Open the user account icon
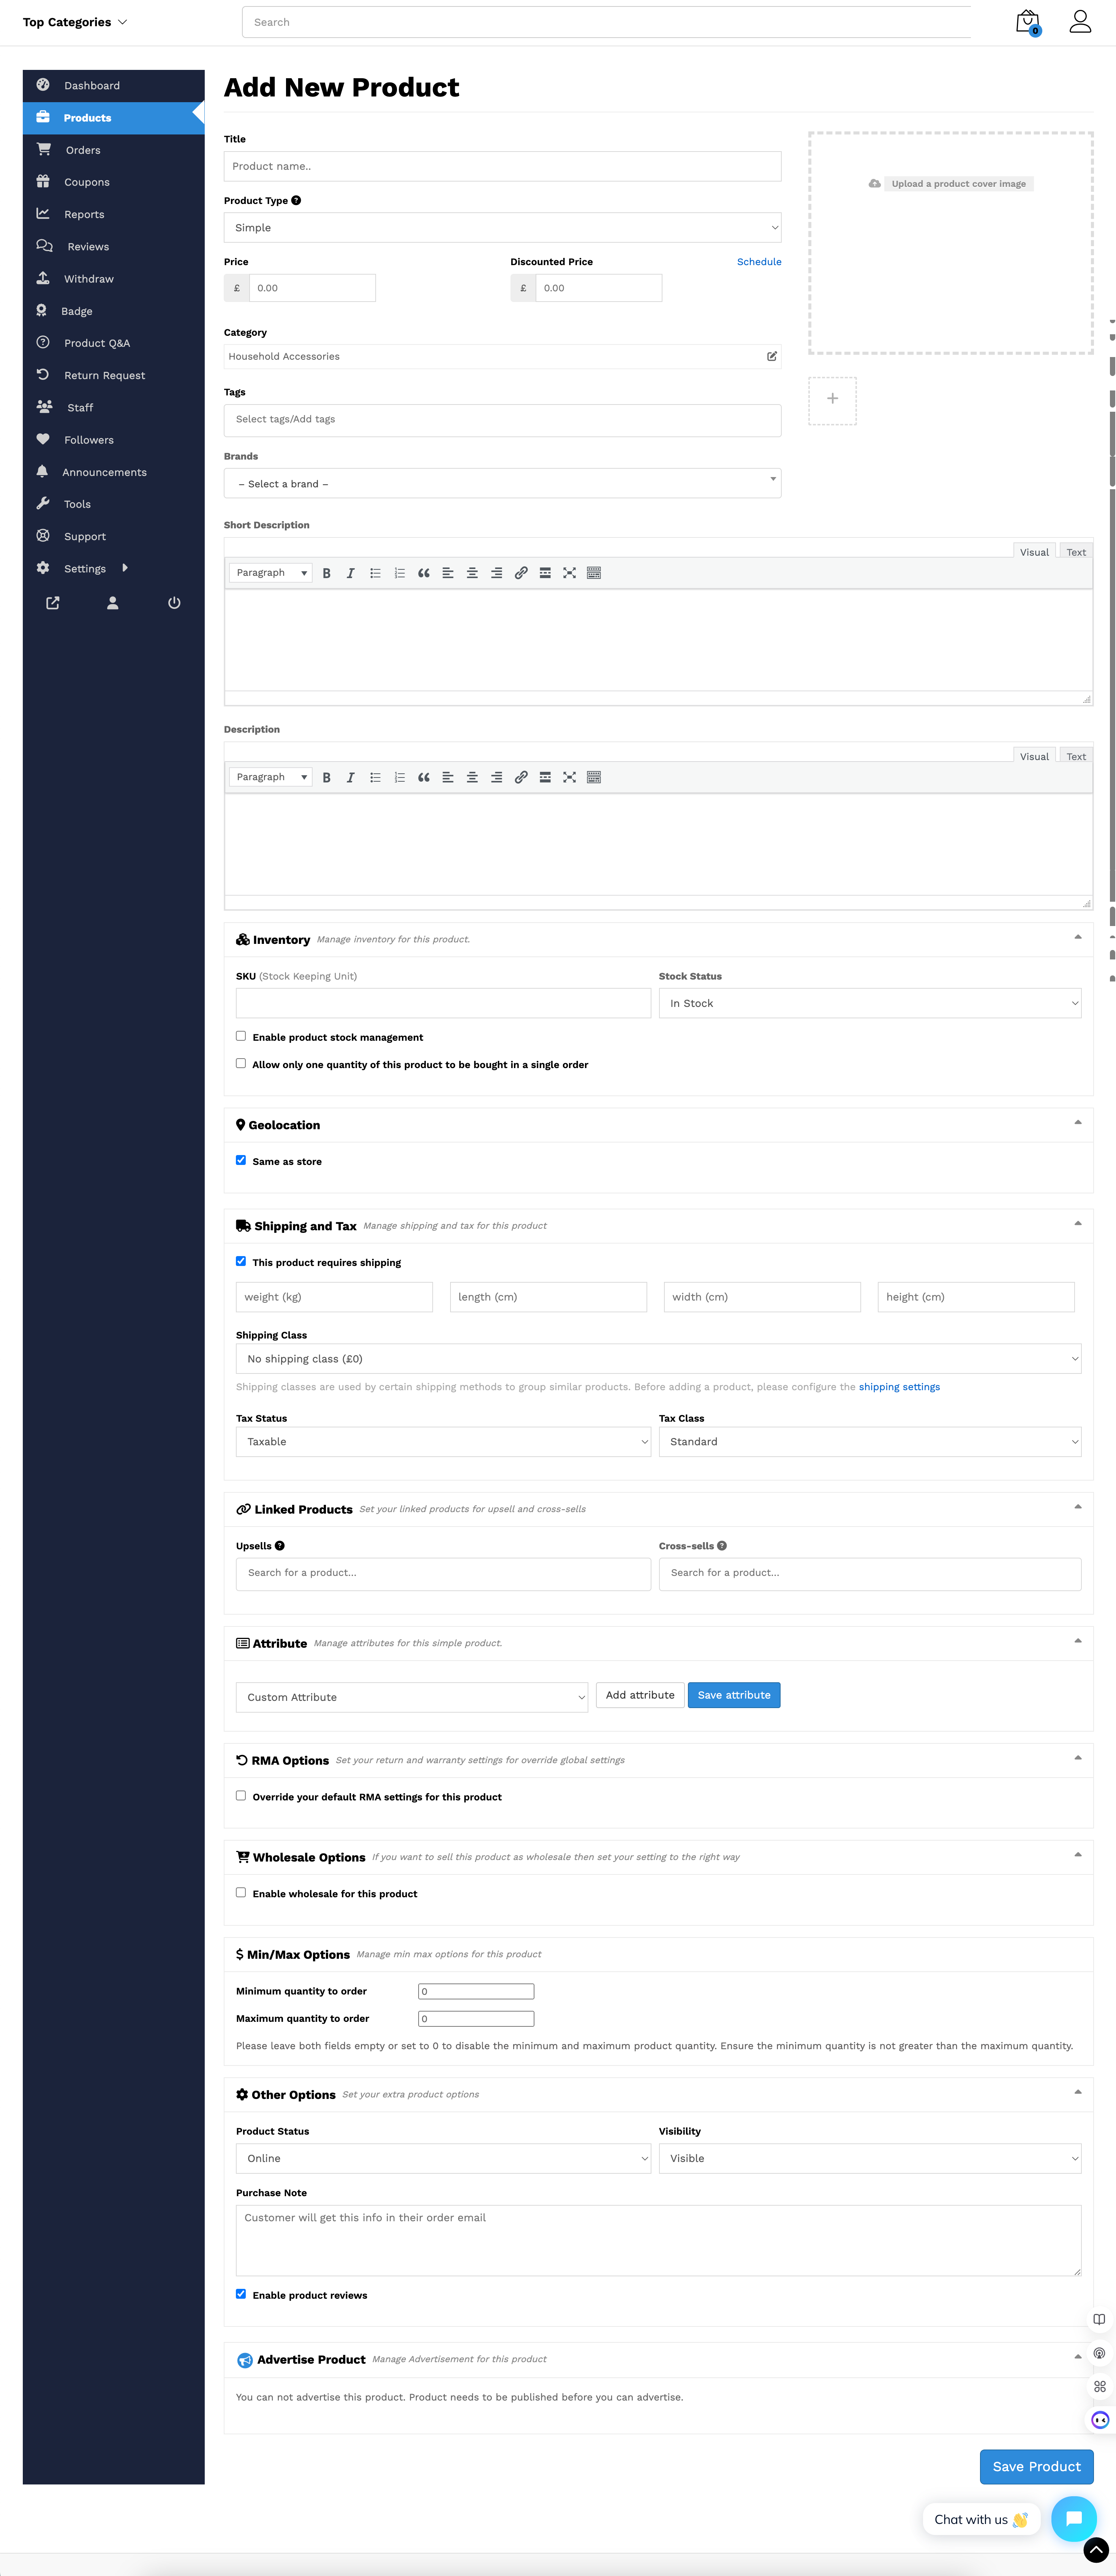The height and width of the screenshot is (2576, 1116). click(1080, 21)
